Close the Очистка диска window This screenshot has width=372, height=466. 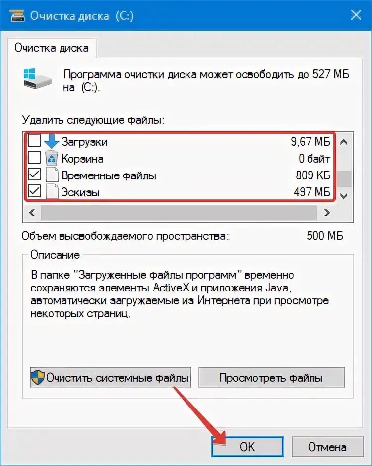click(356, 15)
